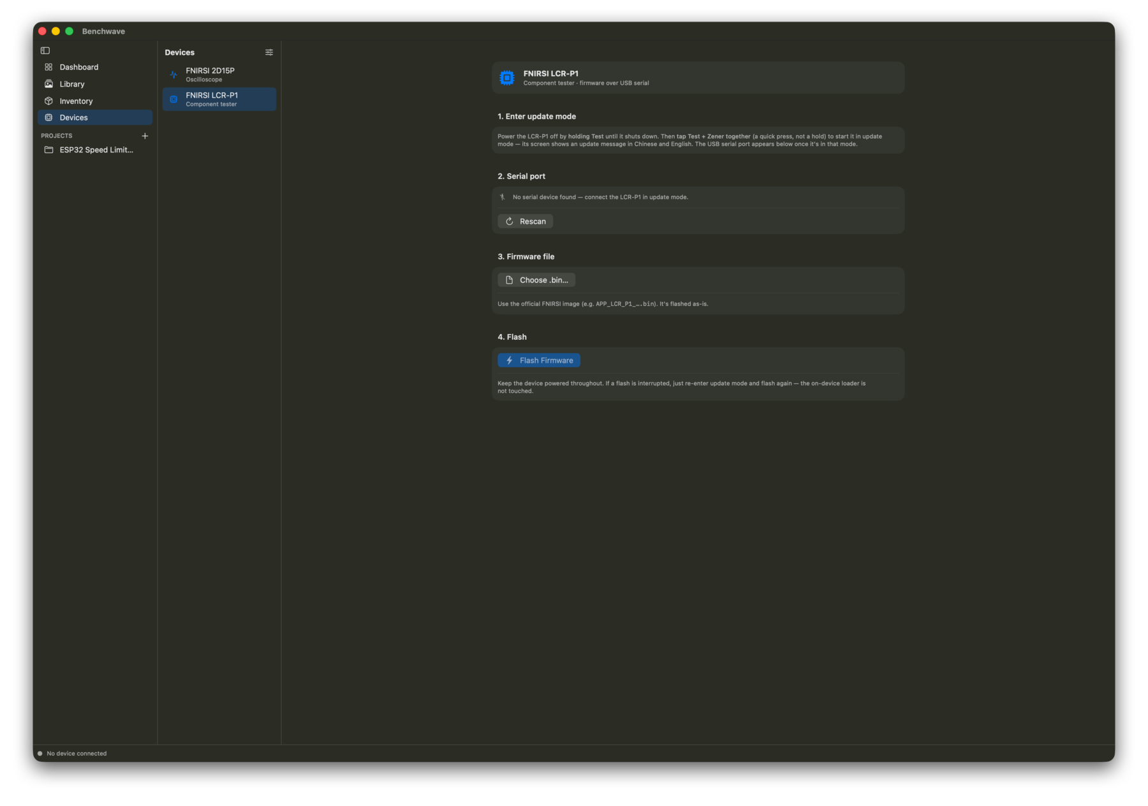Add a new project with plus icon
This screenshot has height=806, width=1148.
click(x=145, y=136)
